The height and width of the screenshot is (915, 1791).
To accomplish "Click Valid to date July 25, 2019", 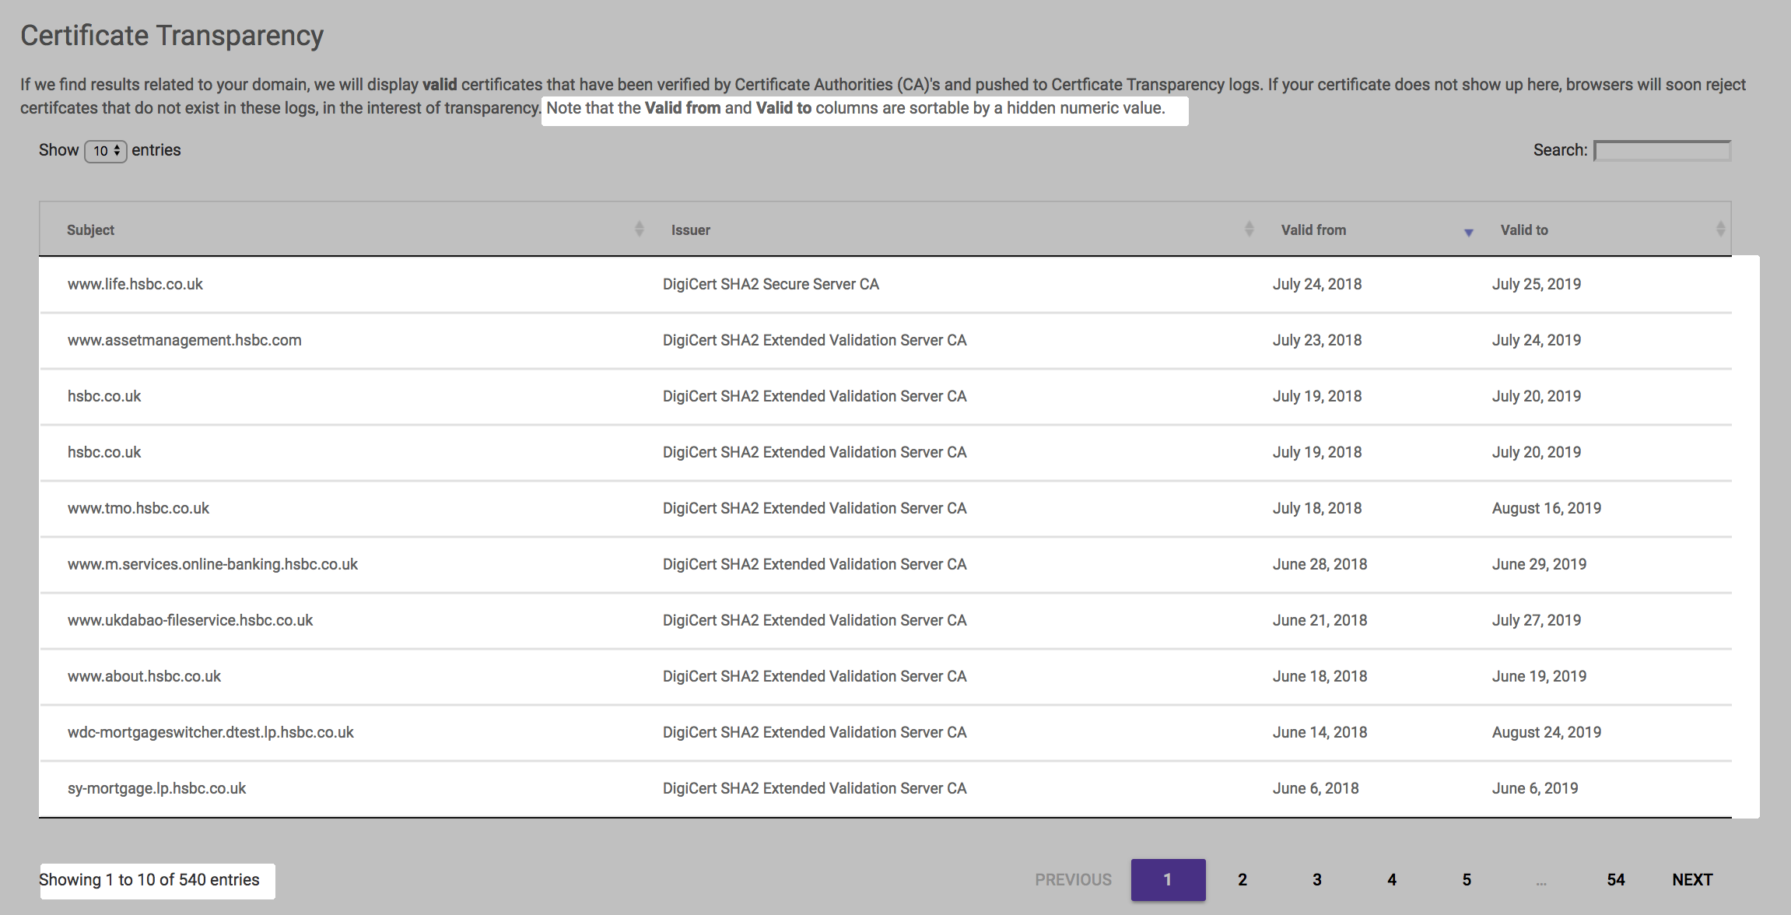I will pos(1537,285).
